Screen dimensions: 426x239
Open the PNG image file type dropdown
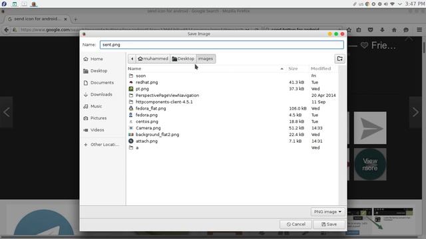327,212
